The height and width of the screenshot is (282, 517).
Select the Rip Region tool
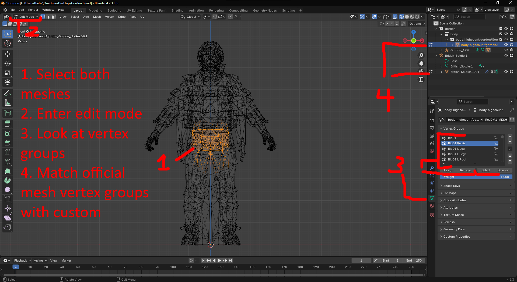coord(8,227)
